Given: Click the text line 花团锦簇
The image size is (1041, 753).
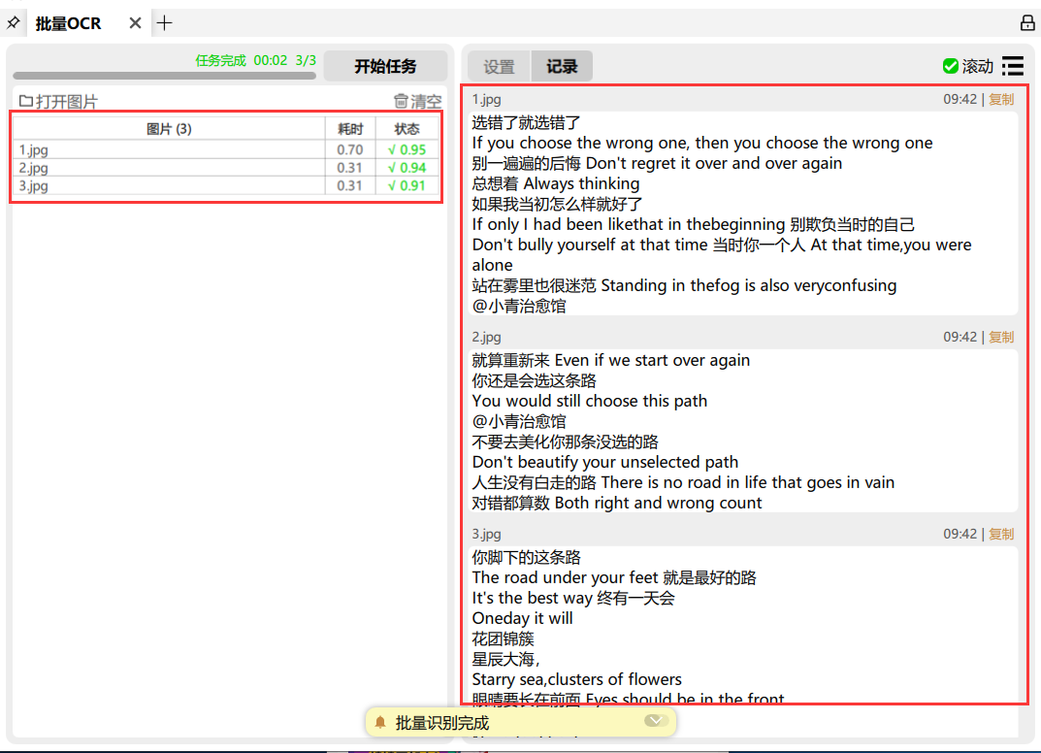Looking at the screenshot, I should tap(504, 639).
